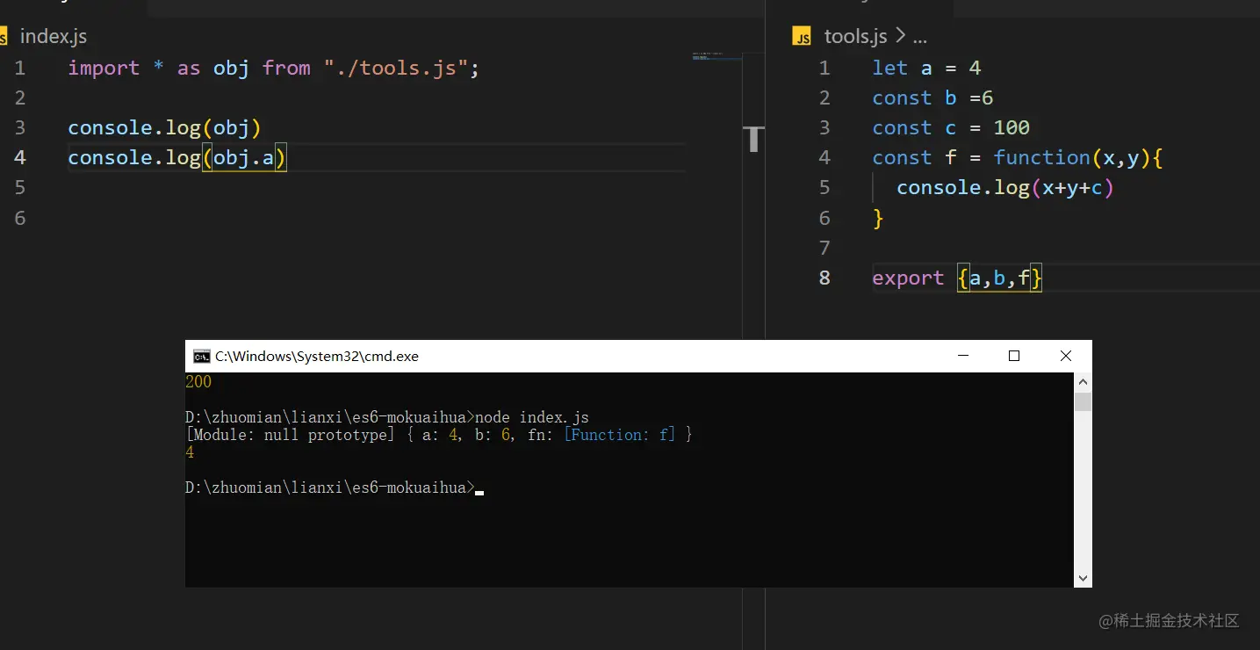
Task: Select line number 1 in index.js
Action: [x=20, y=68]
